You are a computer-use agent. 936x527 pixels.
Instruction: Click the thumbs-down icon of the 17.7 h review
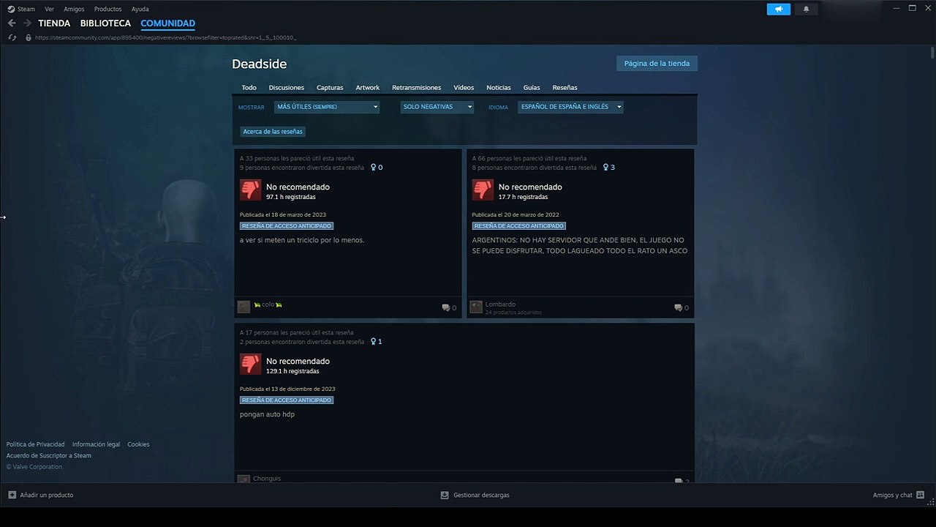tap(483, 190)
